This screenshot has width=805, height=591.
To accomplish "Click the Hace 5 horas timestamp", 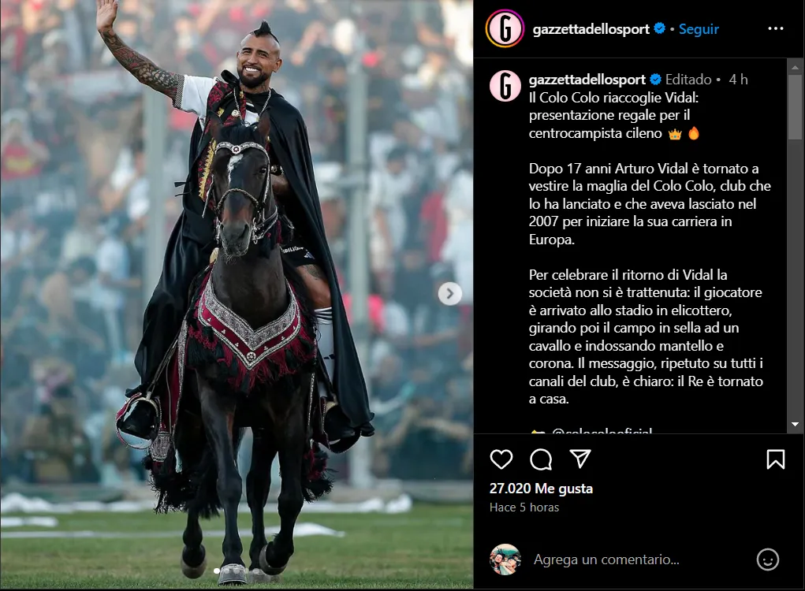I will pyautogui.click(x=524, y=507).
